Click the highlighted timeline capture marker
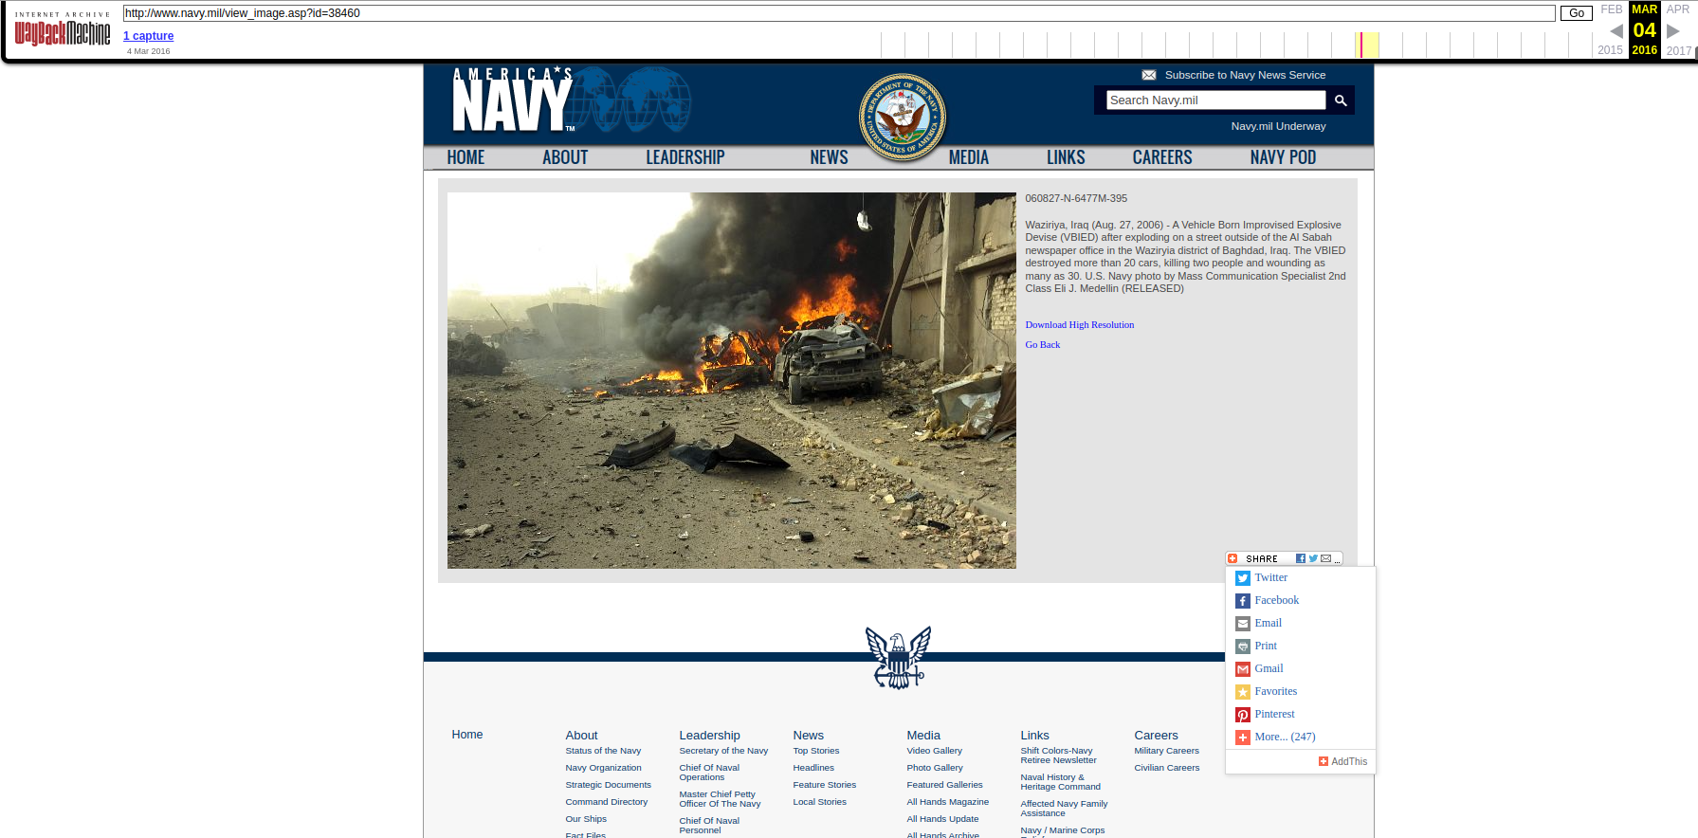 1360,45
